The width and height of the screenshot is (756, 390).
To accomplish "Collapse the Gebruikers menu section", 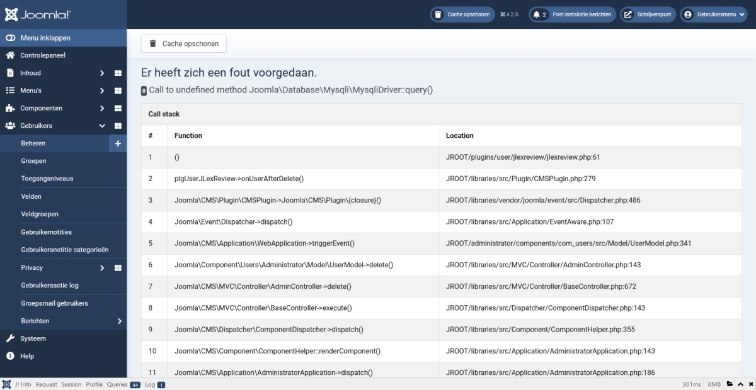I will pyautogui.click(x=101, y=126).
